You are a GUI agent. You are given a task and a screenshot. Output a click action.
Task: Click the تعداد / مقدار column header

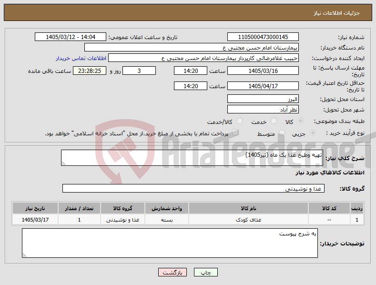pos(79,208)
